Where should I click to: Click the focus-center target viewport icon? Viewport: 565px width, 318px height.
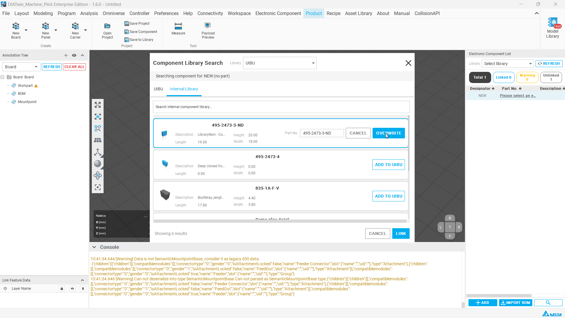point(98,187)
